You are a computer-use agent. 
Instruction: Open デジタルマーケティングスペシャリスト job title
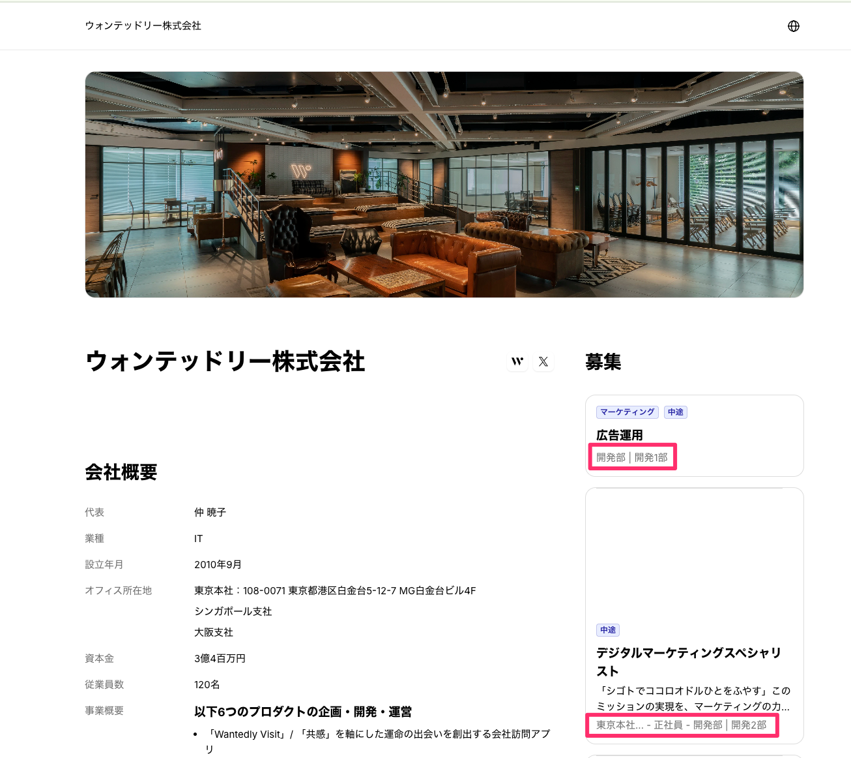(688, 661)
